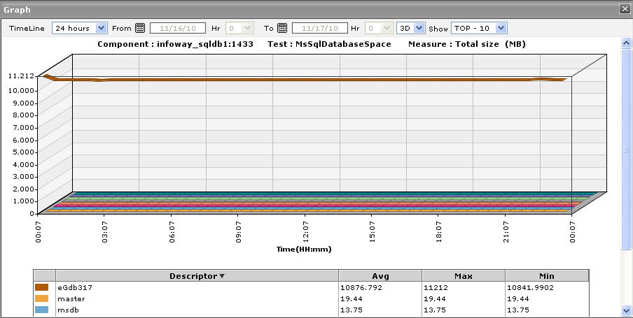Open the 3D view mode dropdown
Screen dimensions: 633x318
click(x=410, y=28)
